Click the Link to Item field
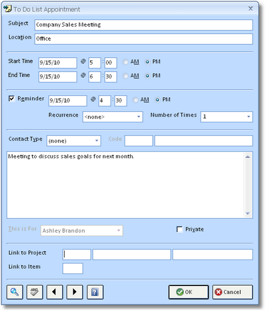Viewport: 266px width, 312px height. pyautogui.click(x=73, y=268)
